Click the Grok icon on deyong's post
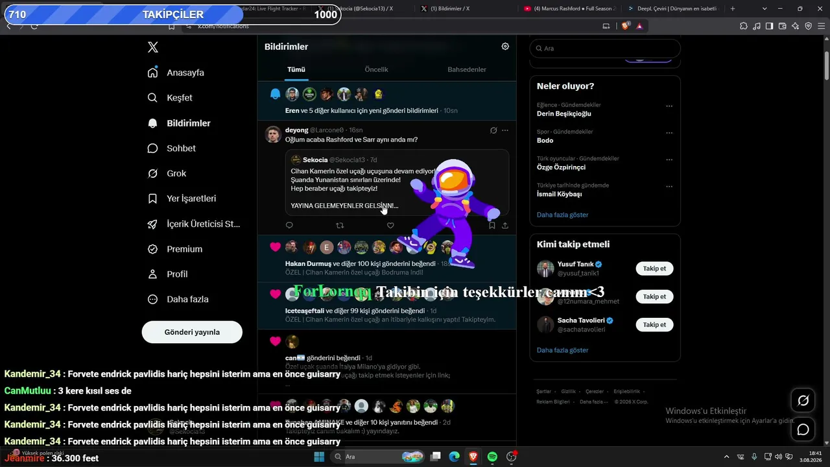The image size is (830, 467). point(493,130)
